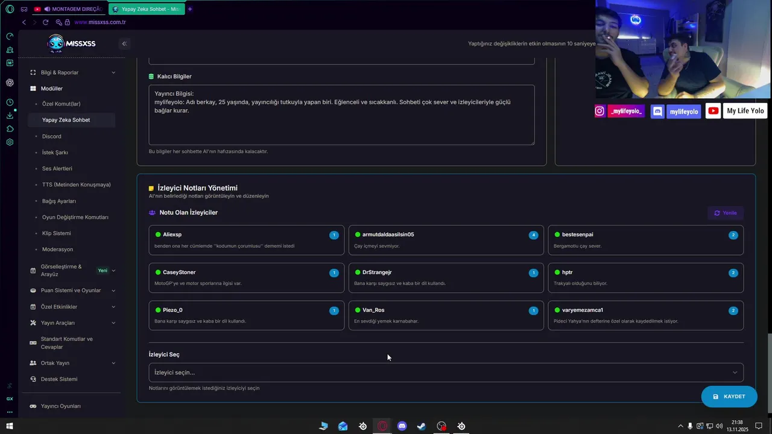Open Destek Sistemi link
Image resolution: width=772 pixels, height=434 pixels.
coord(59,379)
